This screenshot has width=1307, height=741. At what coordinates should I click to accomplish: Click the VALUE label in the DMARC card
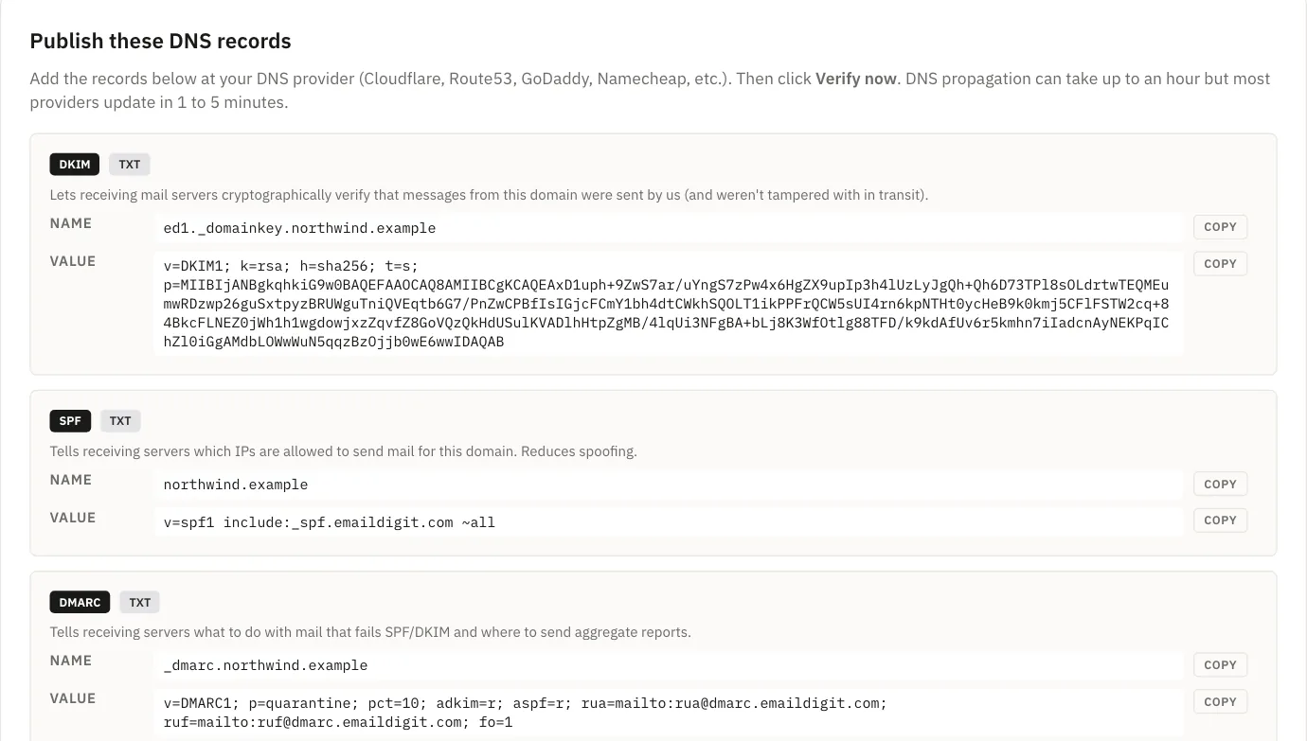[x=73, y=698]
